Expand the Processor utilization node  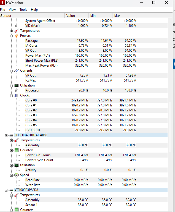[x=17, y=91]
